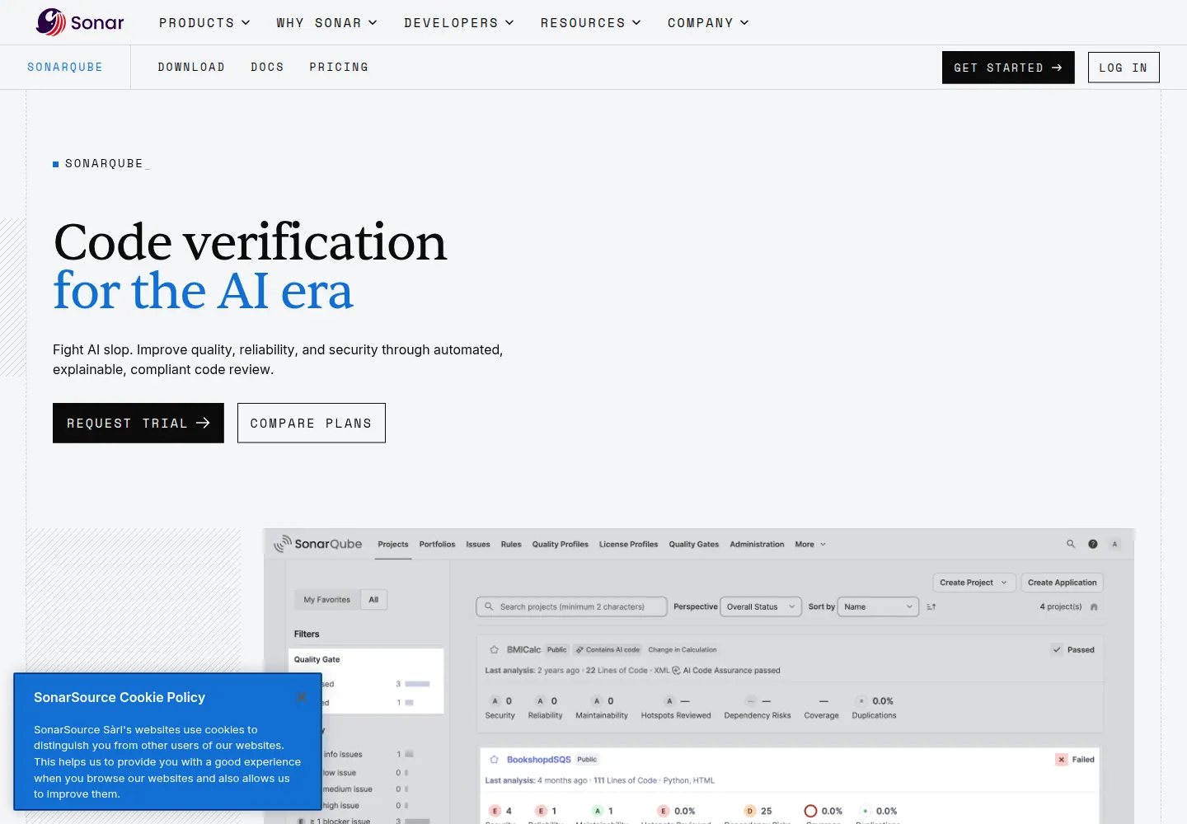Open the Docs link in sub-navigation
Image resolution: width=1187 pixels, height=824 pixels.
click(x=267, y=67)
